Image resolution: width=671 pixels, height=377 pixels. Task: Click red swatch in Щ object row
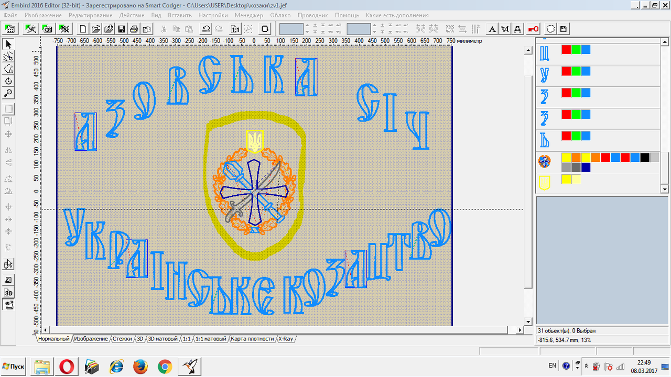(566, 50)
